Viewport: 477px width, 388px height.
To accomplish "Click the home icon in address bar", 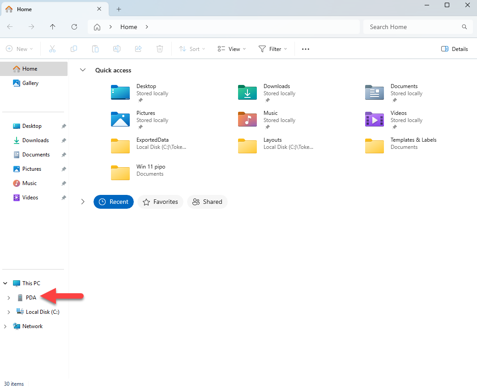I will 97,27.
